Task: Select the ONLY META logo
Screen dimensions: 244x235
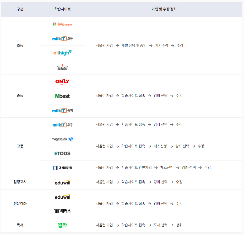Action: [62, 81]
